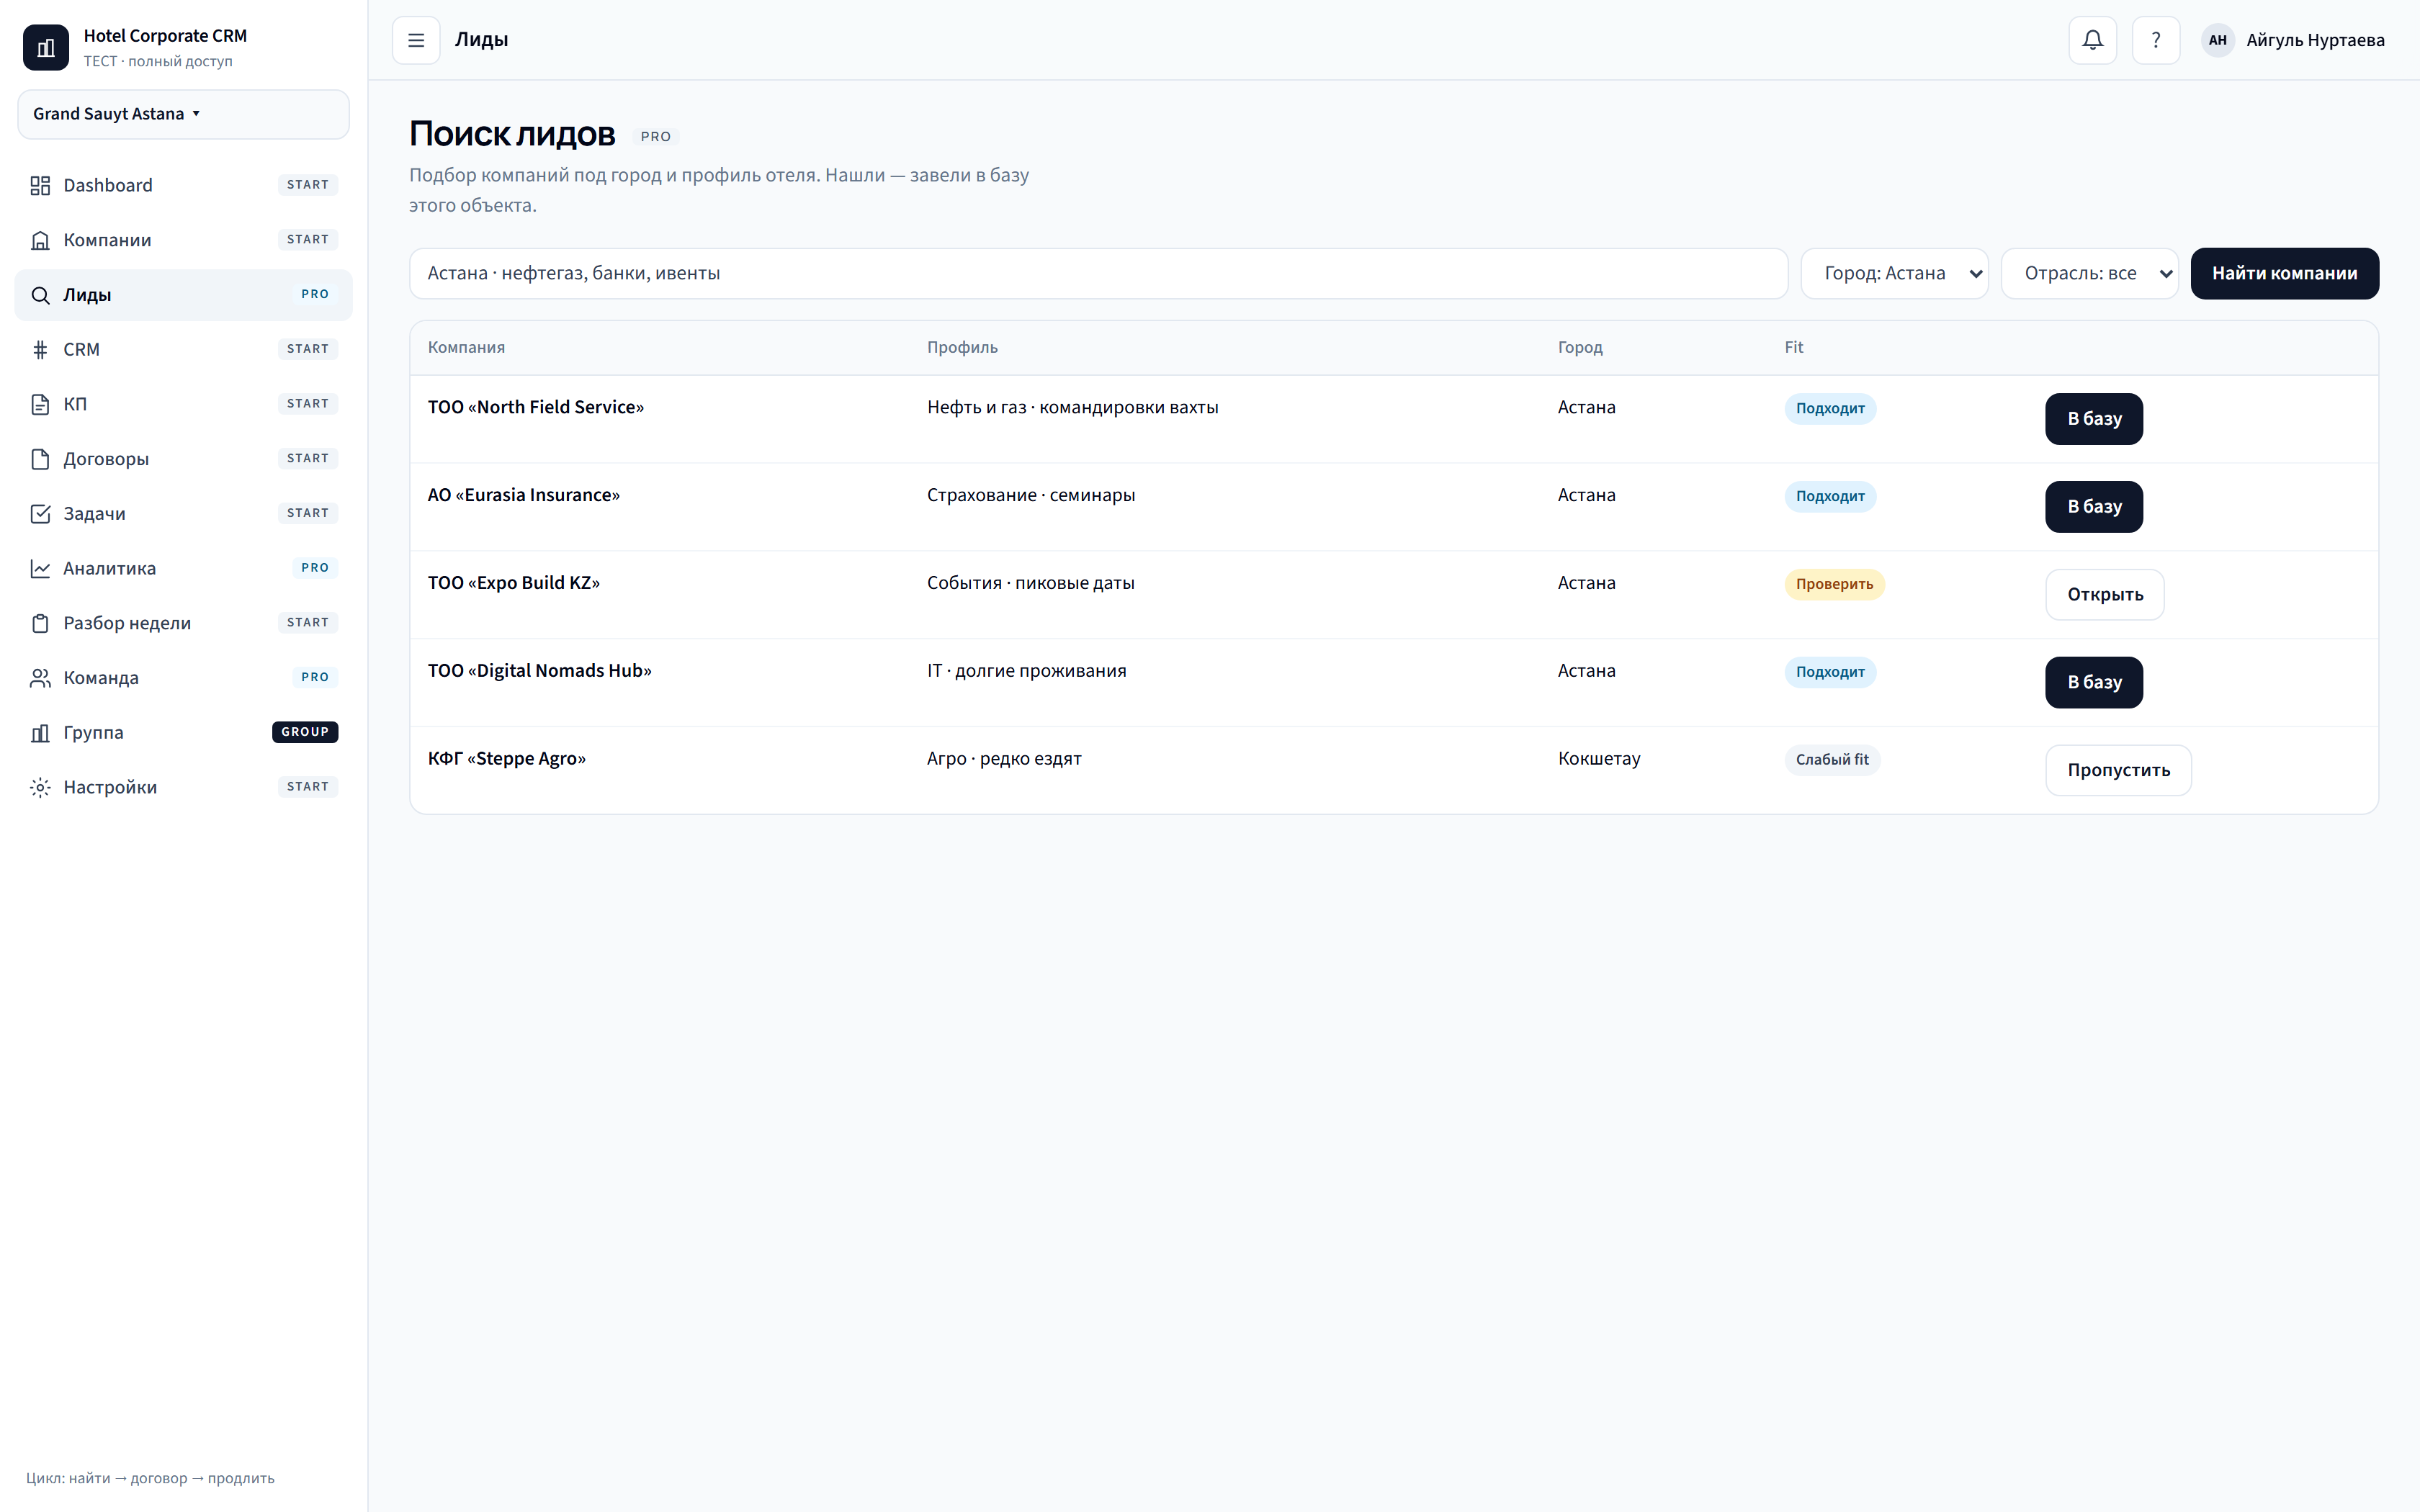The image size is (2420, 1512).
Task: Open the Dashboard menu item
Action: tap(183, 185)
